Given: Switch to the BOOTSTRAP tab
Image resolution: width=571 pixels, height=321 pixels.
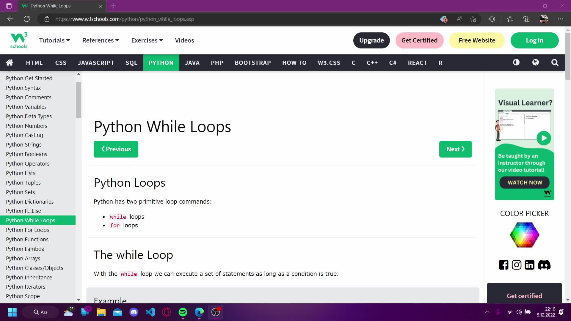Looking at the screenshot, I should (x=253, y=63).
